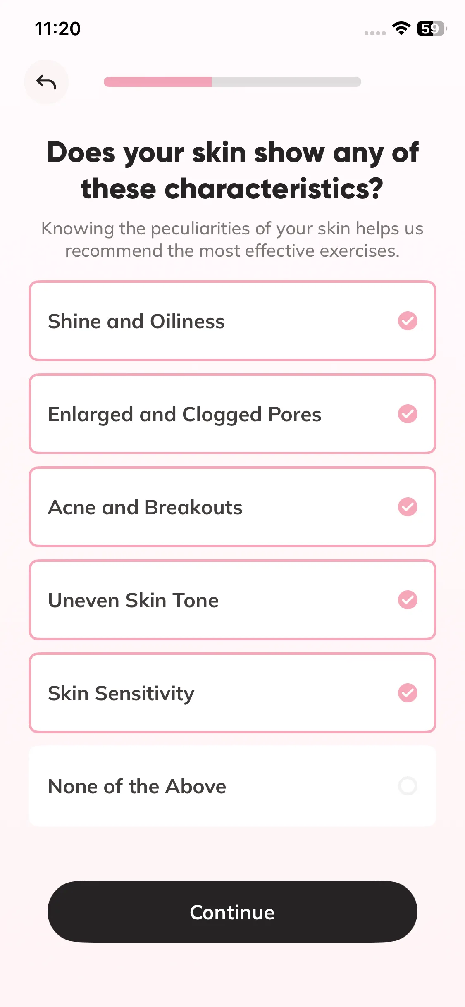
Task: Tap the 11:20 clock in status bar
Action: coord(58,29)
